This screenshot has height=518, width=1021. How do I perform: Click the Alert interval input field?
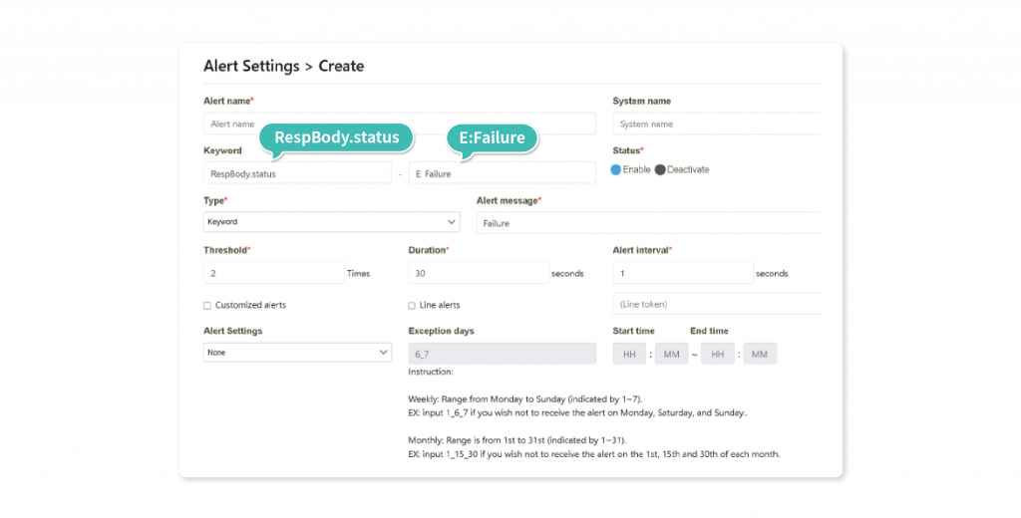[682, 273]
